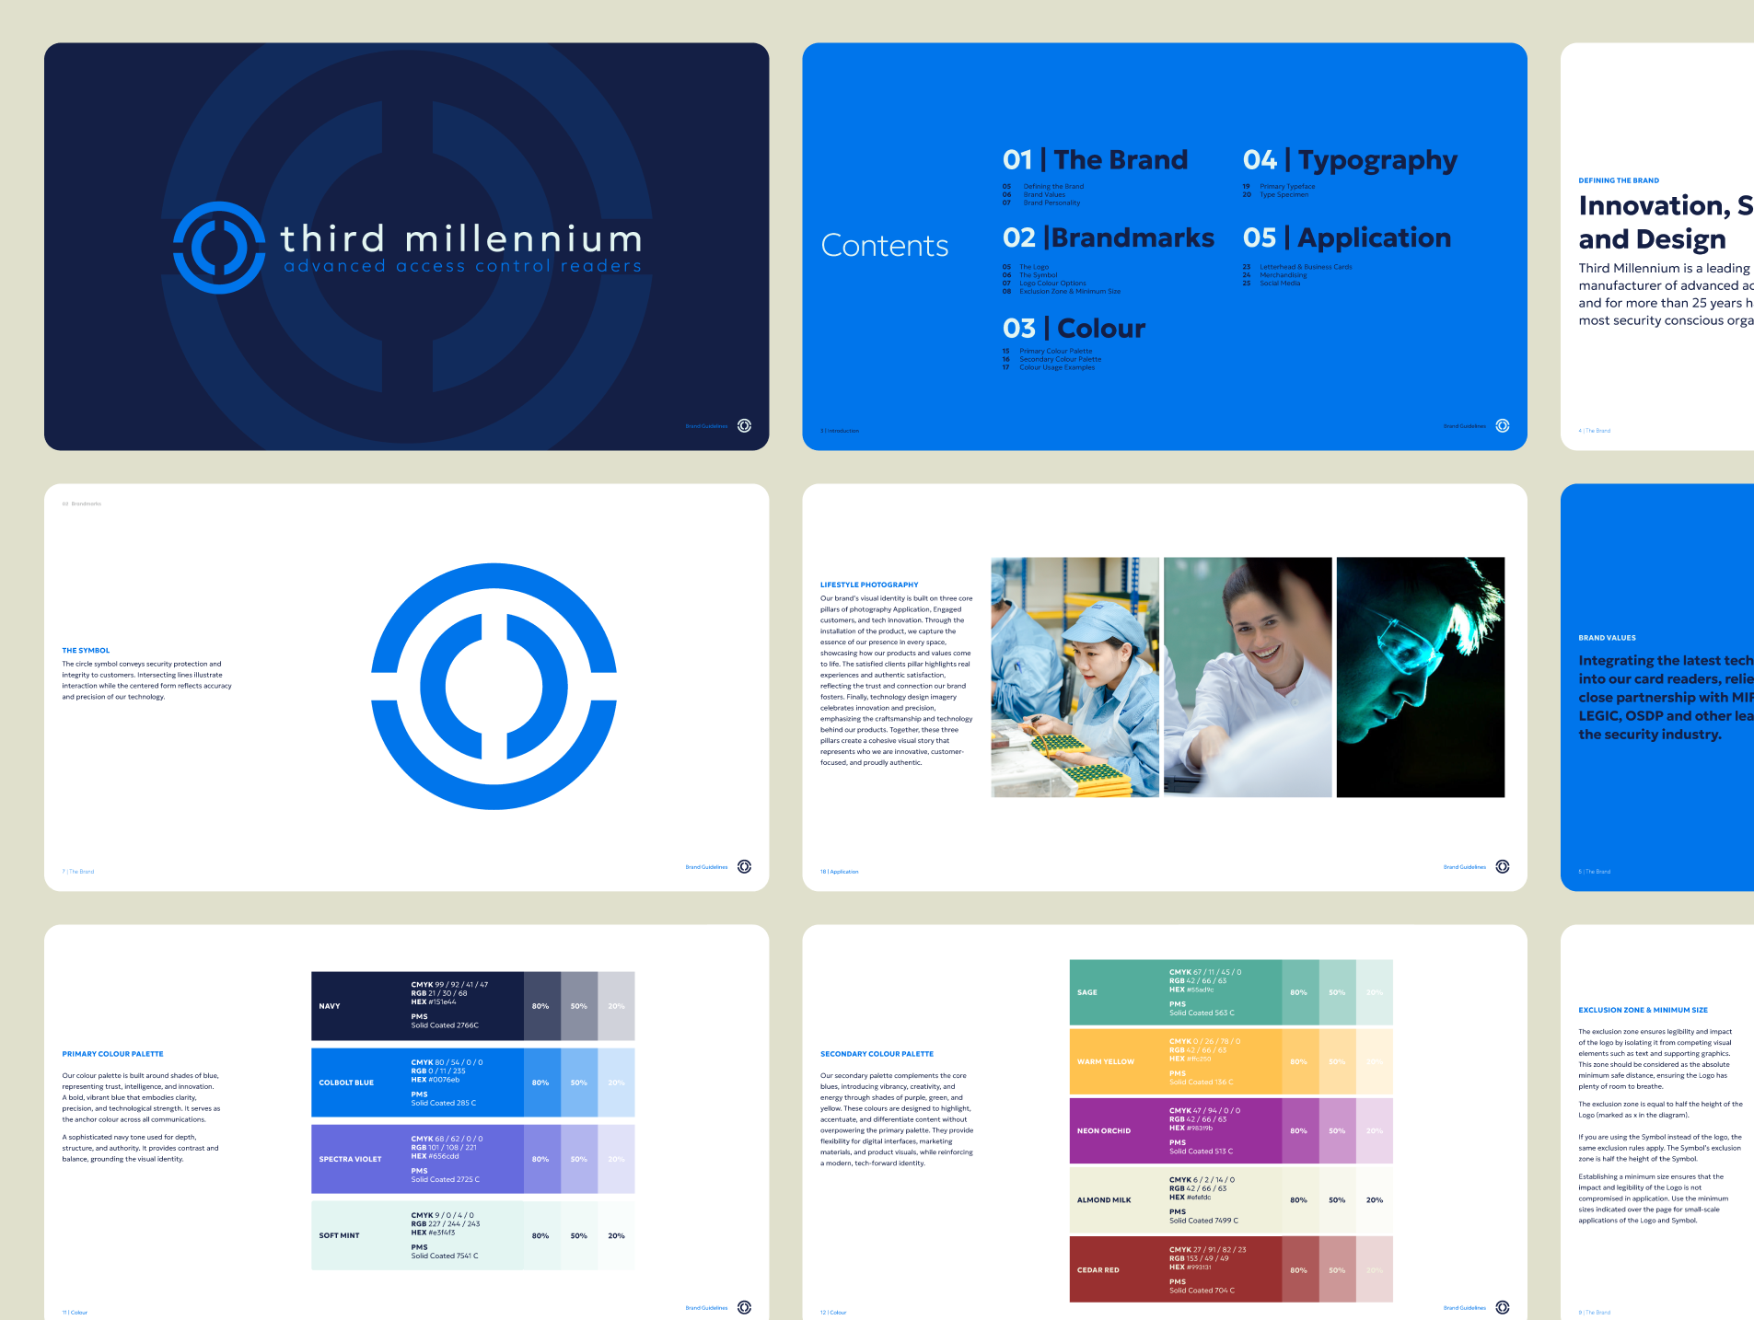Viewport: 1754px width, 1320px height.
Task: Click the Sage 80% tint swatch
Action: tap(1300, 992)
